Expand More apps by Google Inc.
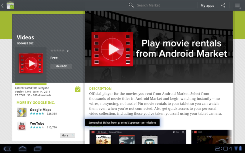 [67, 135]
